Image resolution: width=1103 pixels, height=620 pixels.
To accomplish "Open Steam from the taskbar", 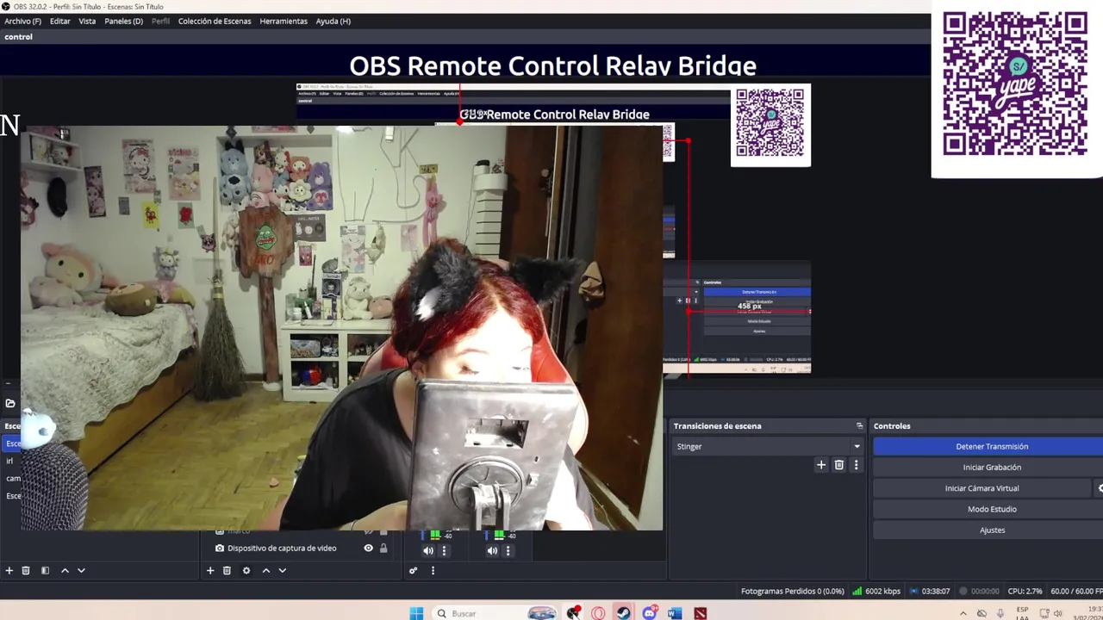I will coord(623,613).
